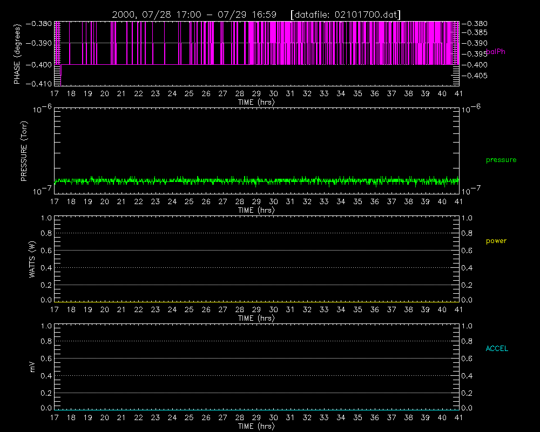Click hour 41 tick under the pressure plot

458,201
